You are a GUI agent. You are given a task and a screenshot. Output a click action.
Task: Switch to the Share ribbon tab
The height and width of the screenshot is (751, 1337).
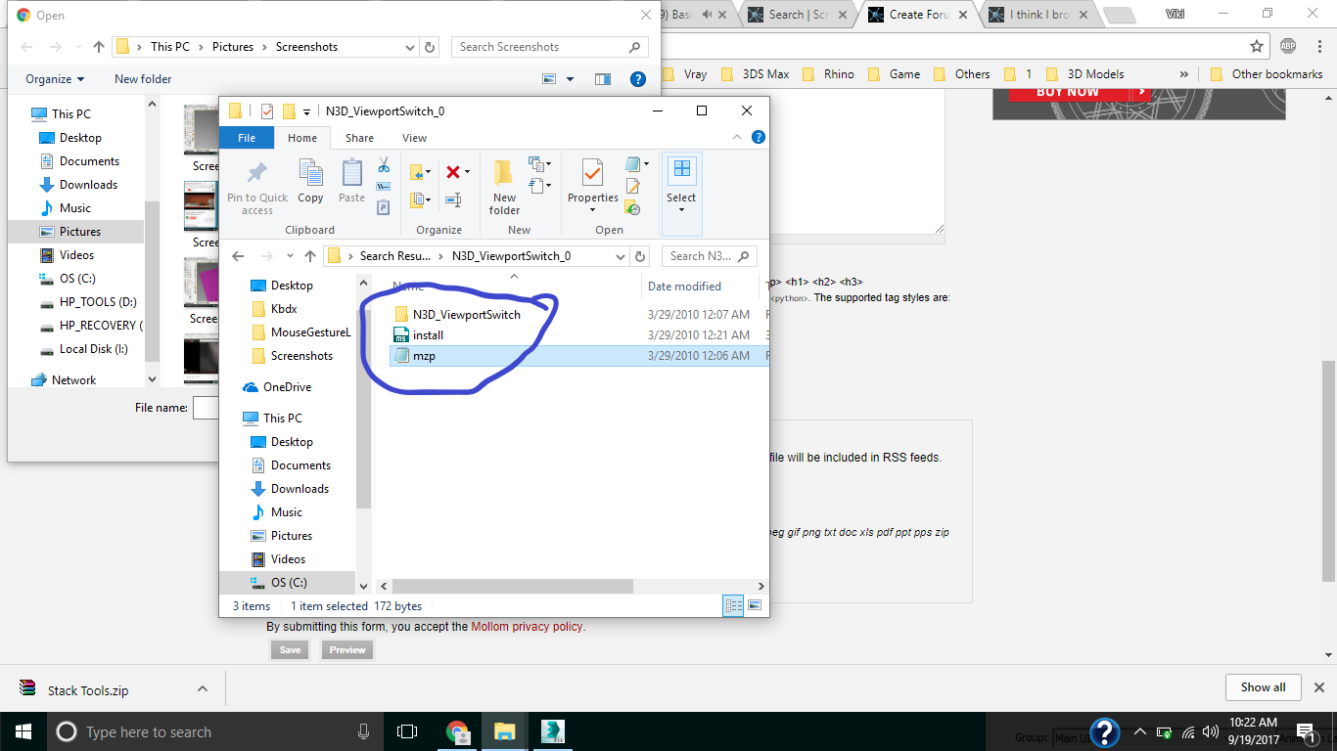pyautogui.click(x=358, y=138)
